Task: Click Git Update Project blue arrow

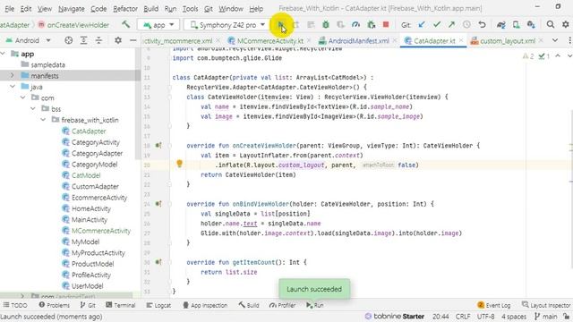Action: point(422,25)
